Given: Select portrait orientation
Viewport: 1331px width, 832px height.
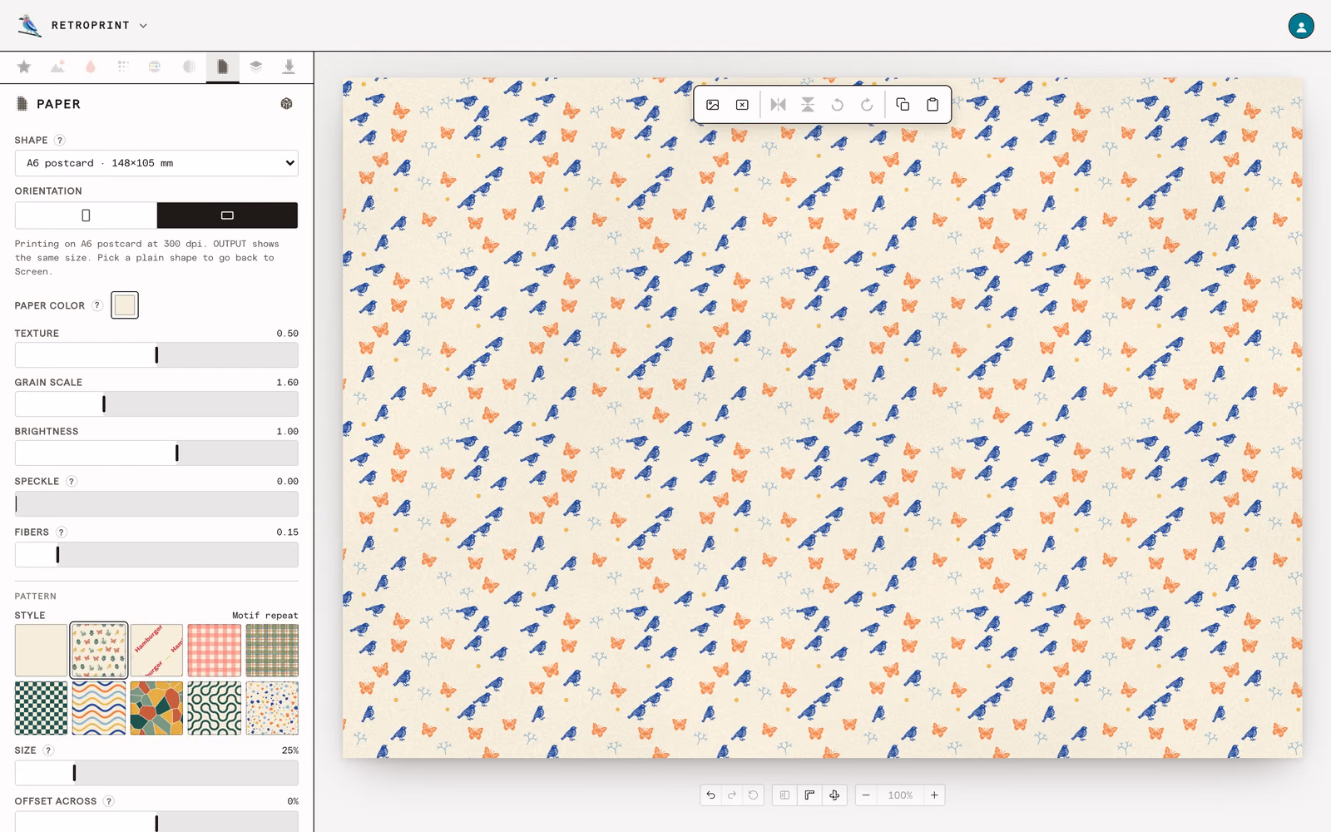Looking at the screenshot, I should (x=86, y=215).
